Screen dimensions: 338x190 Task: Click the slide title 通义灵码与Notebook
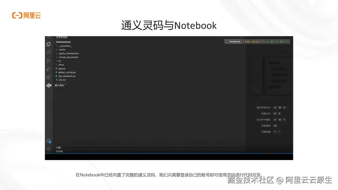[169, 25]
